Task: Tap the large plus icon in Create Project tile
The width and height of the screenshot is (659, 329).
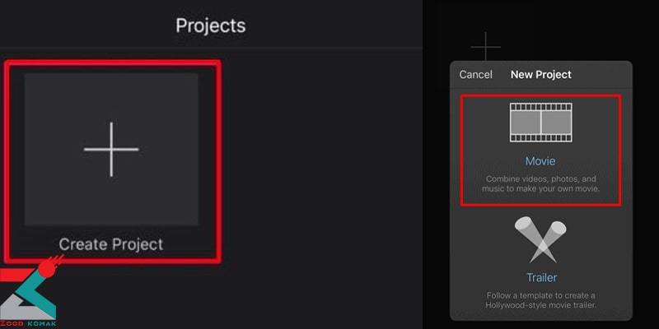Action: [111, 150]
